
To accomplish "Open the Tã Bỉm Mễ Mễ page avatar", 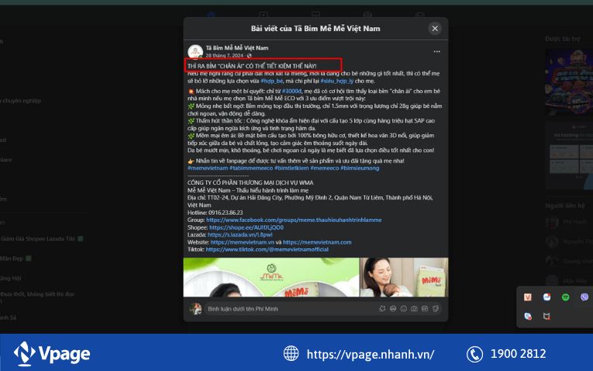I will click(x=195, y=52).
